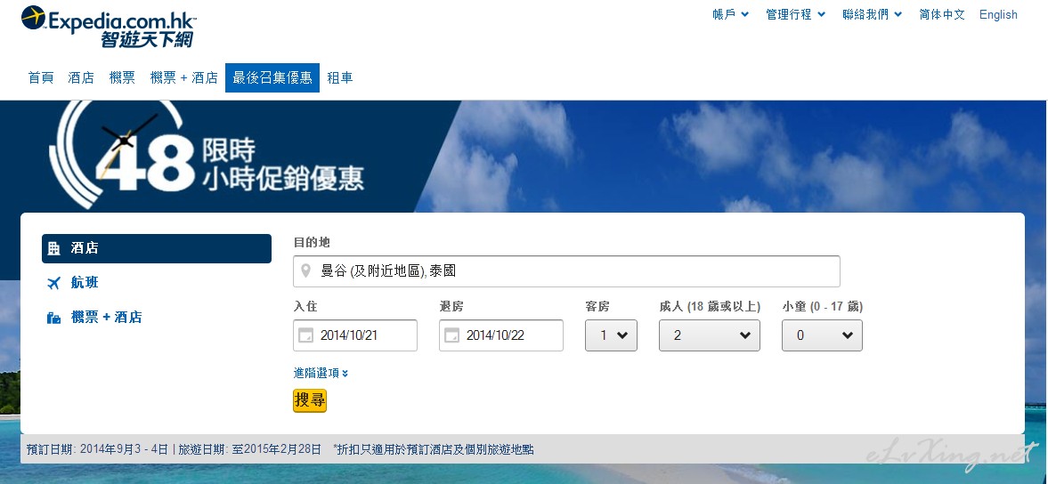This screenshot has width=1048, height=484.
Task: Open the 機票 + 酒店 navigation tab
Action: pyautogui.click(x=183, y=77)
